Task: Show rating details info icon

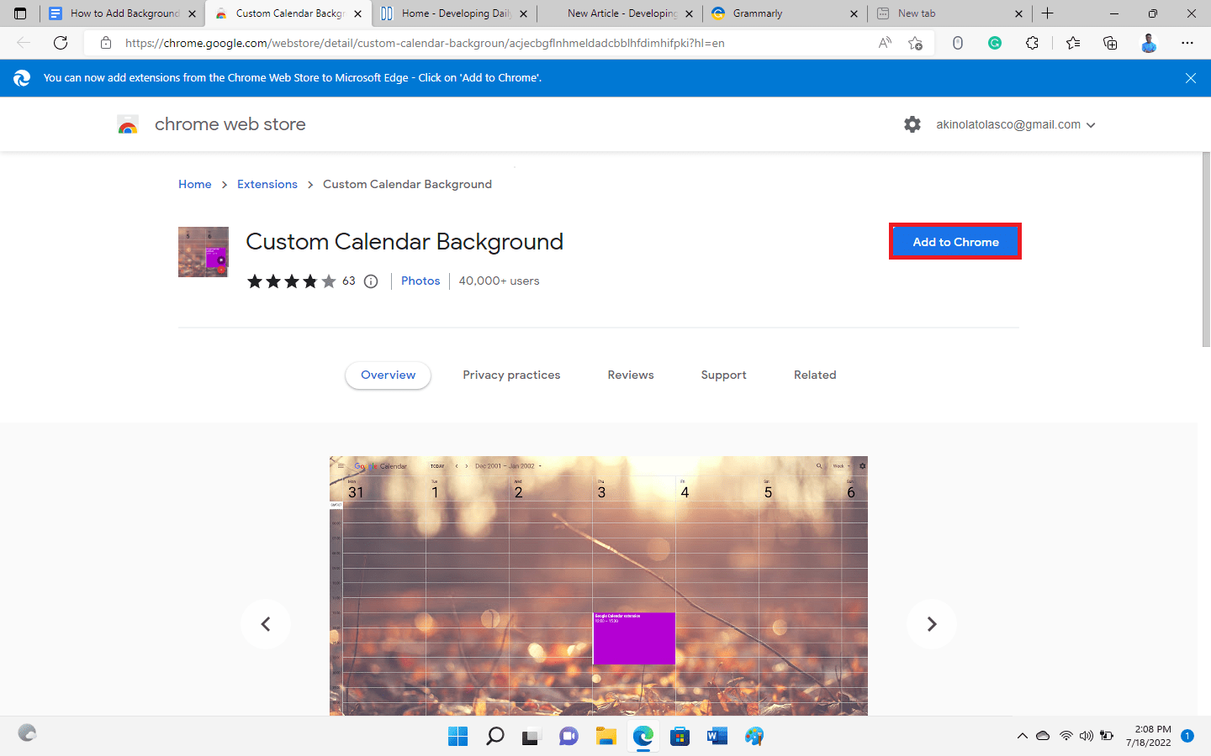Action: [371, 281]
